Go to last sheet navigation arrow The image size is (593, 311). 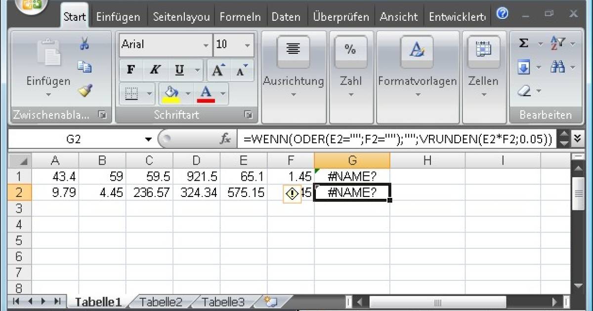pyautogui.click(x=57, y=301)
